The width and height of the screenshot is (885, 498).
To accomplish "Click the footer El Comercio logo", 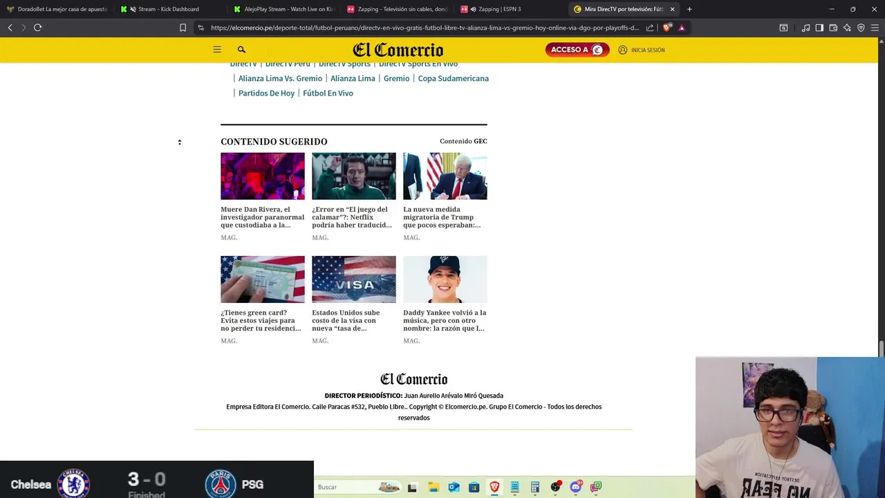I will (413, 379).
